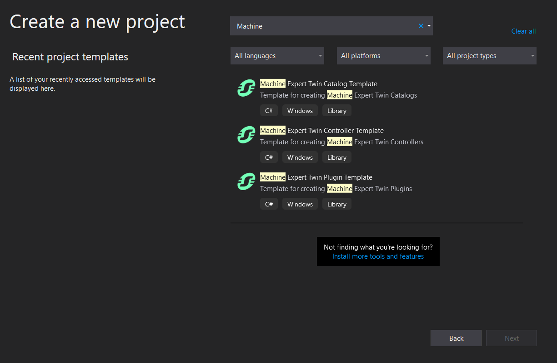The height and width of the screenshot is (363, 557).
Task: Click the Clear all link
Action: [523, 31]
